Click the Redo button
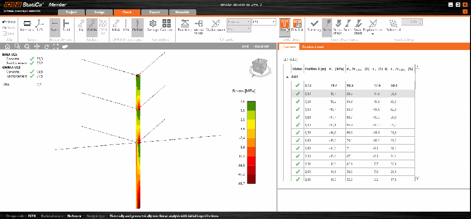Image resolution: width=471 pixels, height=219 pixels. (8, 27)
